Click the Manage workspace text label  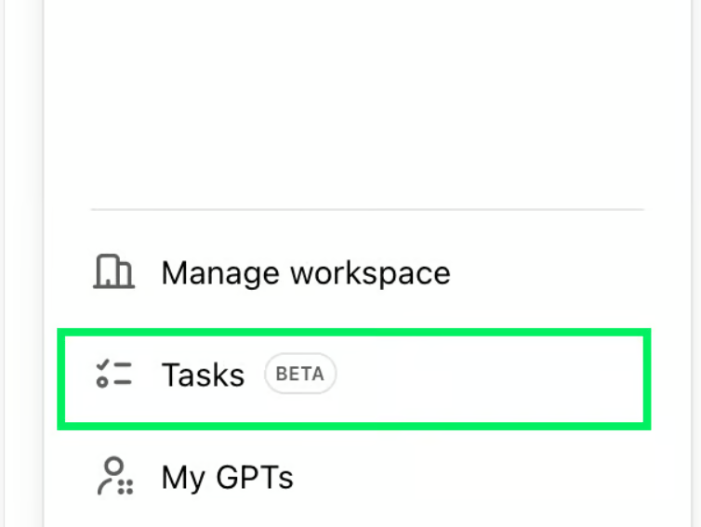coord(306,273)
